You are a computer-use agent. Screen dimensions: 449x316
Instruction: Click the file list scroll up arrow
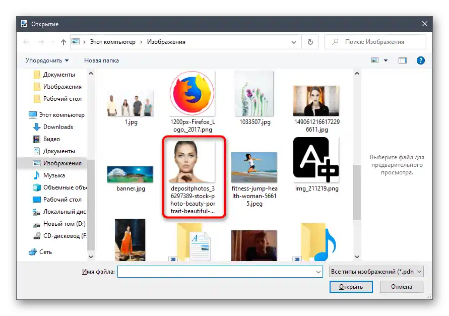[x=357, y=74]
